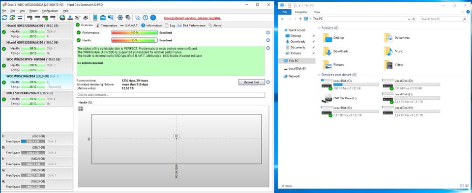This screenshot has height=193, width=472.
Task: Open the Desktop folder in This PC
Action: (x=333, y=38)
